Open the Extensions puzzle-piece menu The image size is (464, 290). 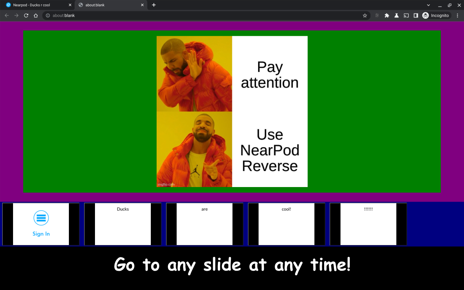click(x=387, y=16)
